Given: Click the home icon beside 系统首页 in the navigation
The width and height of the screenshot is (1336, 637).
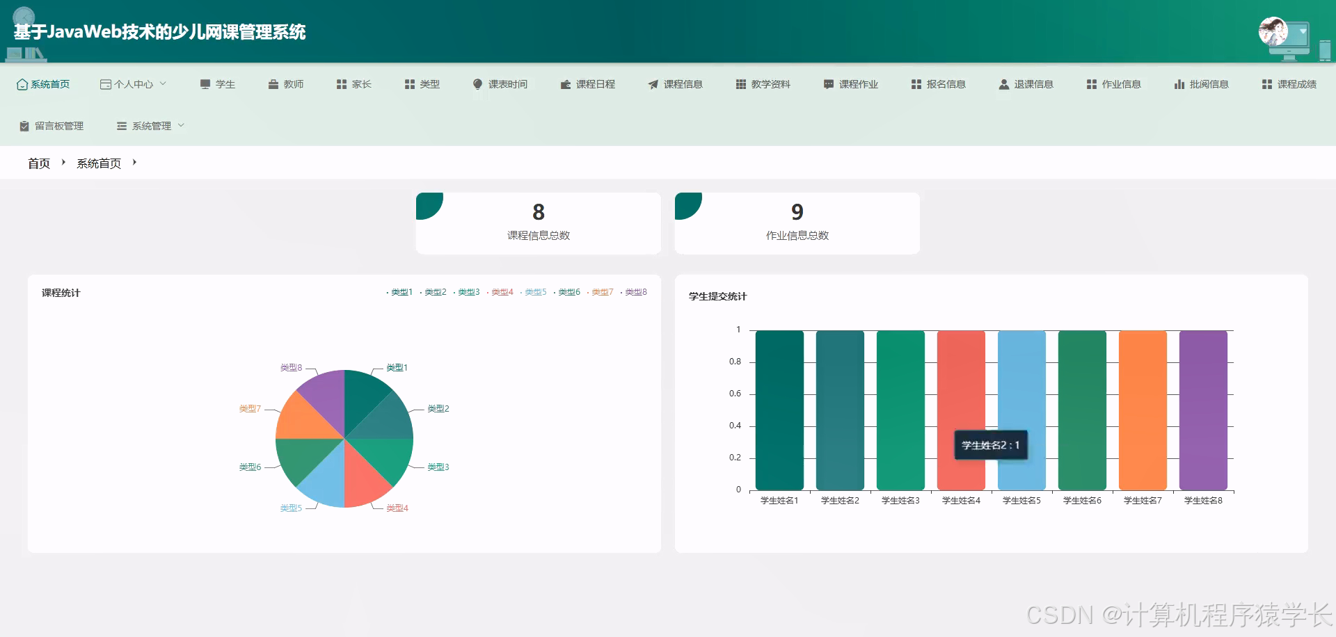Looking at the screenshot, I should 22,85.
